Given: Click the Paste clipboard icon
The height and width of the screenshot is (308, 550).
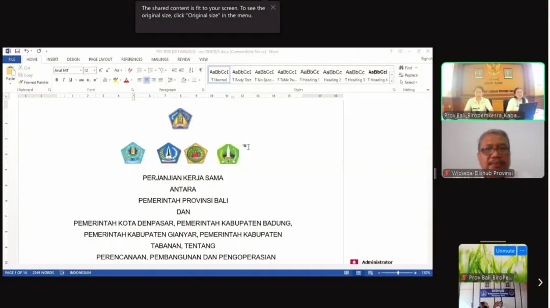Looking at the screenshot, I should click(11, 71).
